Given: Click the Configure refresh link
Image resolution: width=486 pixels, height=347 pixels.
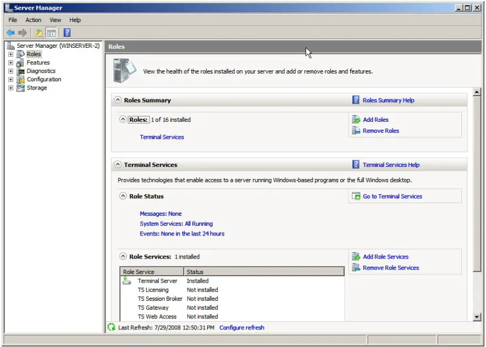Looking at the screenshot, I should (241, 327).
